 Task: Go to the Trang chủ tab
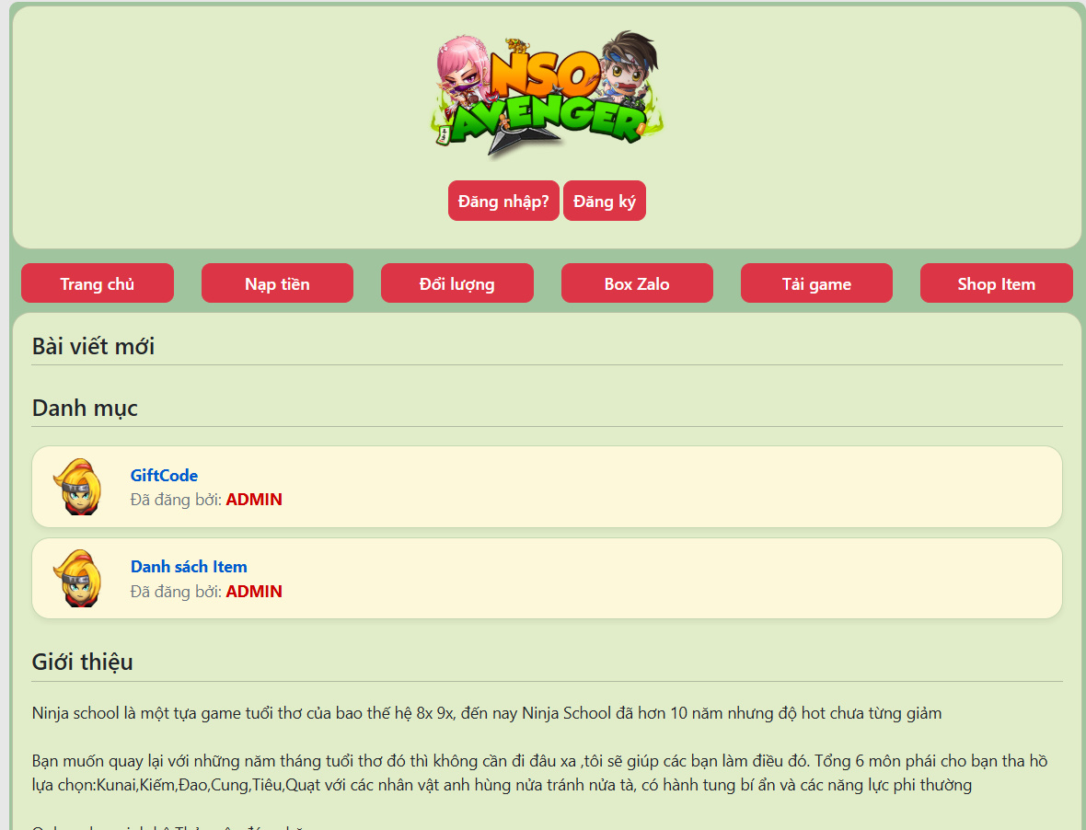[x=98, y=283]
